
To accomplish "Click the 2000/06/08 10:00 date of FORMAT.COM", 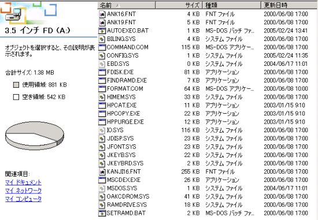I will pos(286,89).
